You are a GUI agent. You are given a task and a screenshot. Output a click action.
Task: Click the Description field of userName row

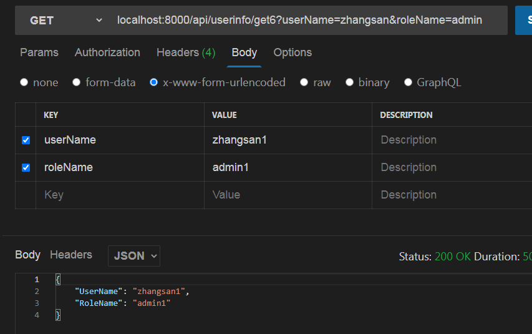pyautogui.click(x=452, y=140)
